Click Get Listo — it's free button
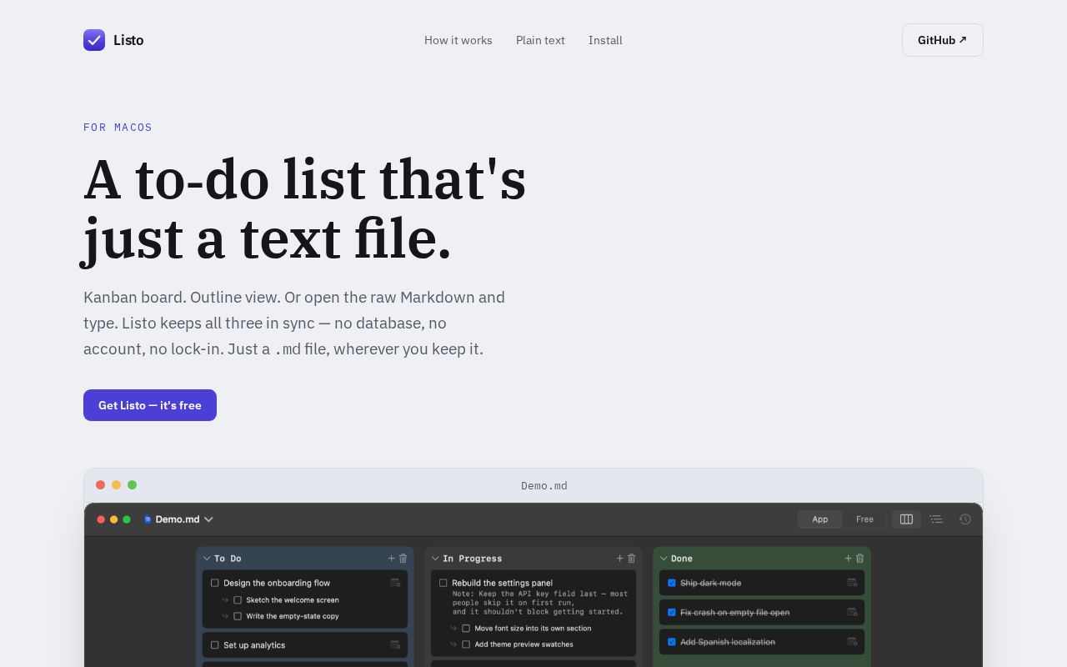Image resolution: width=1067 pixels, height=667 pixels. click(x=150, y=405)
